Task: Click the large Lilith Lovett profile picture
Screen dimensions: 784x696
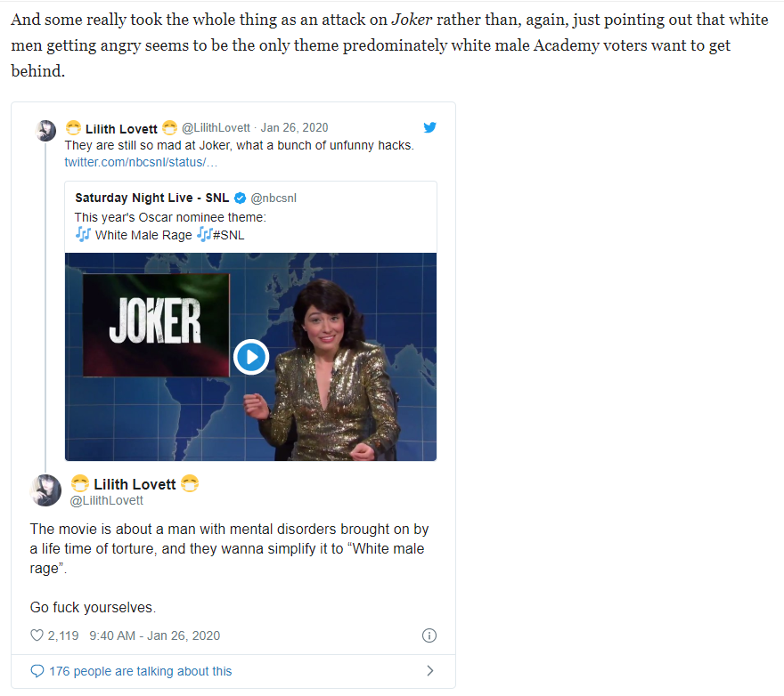Action: [46, 490]
